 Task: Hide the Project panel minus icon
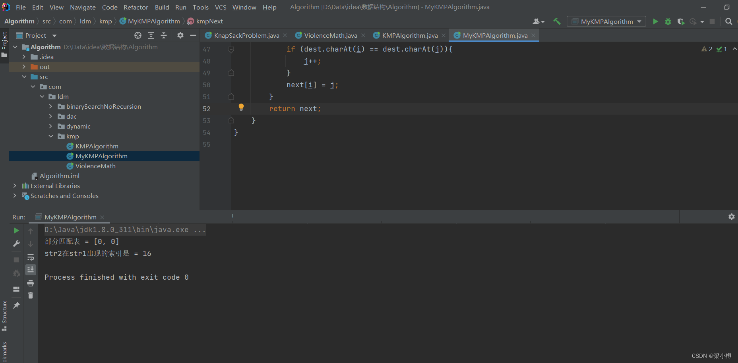pos(193,35)
